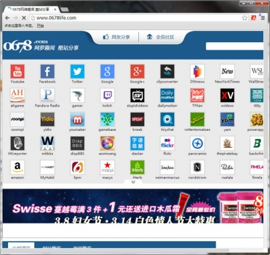Open the amazon icon
Viewport: 270px width, 255px height.
(x=17, y=167)
